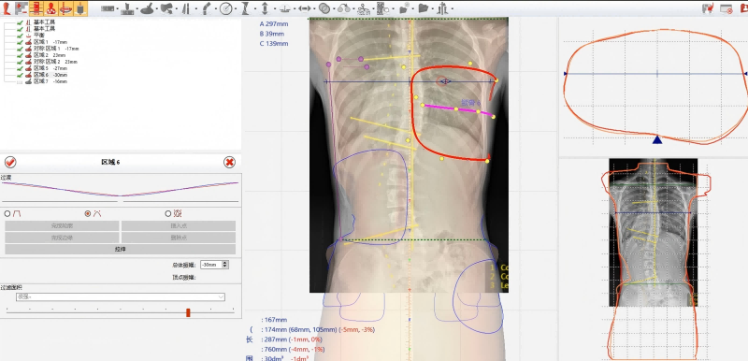
Task: Select the peaked transition shape radio
Action: (88, 213)
